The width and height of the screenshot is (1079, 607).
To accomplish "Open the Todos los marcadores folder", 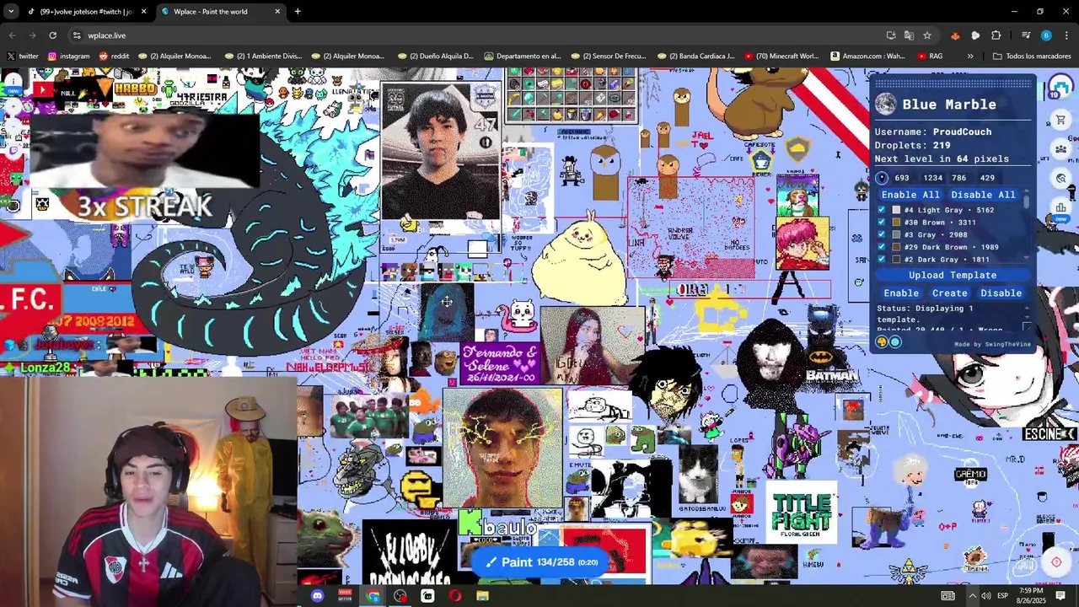I will click(1032, 56).
